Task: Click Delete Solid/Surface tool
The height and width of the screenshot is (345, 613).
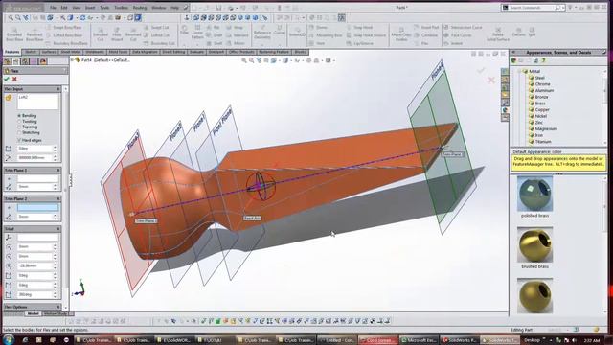Action: [498, 34]
